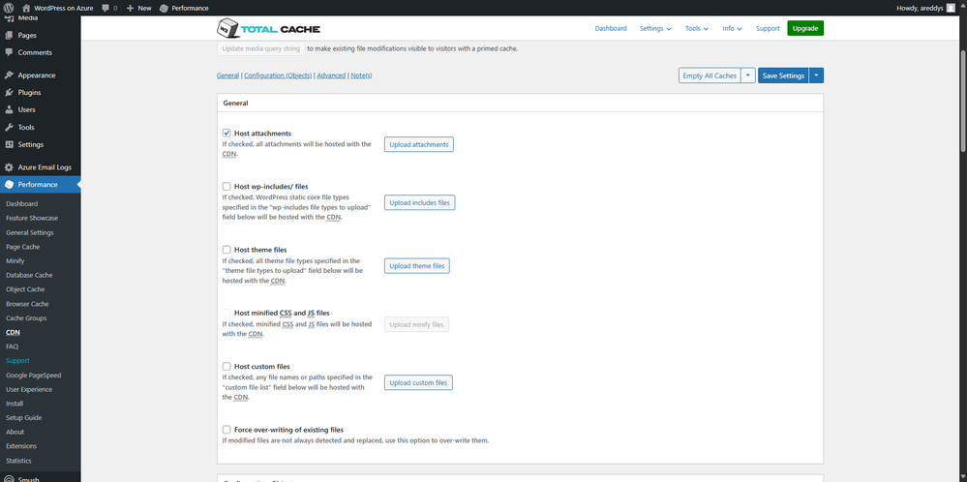Enable Host theme files checkbox
967x482 pixels.
coord(227,250)
